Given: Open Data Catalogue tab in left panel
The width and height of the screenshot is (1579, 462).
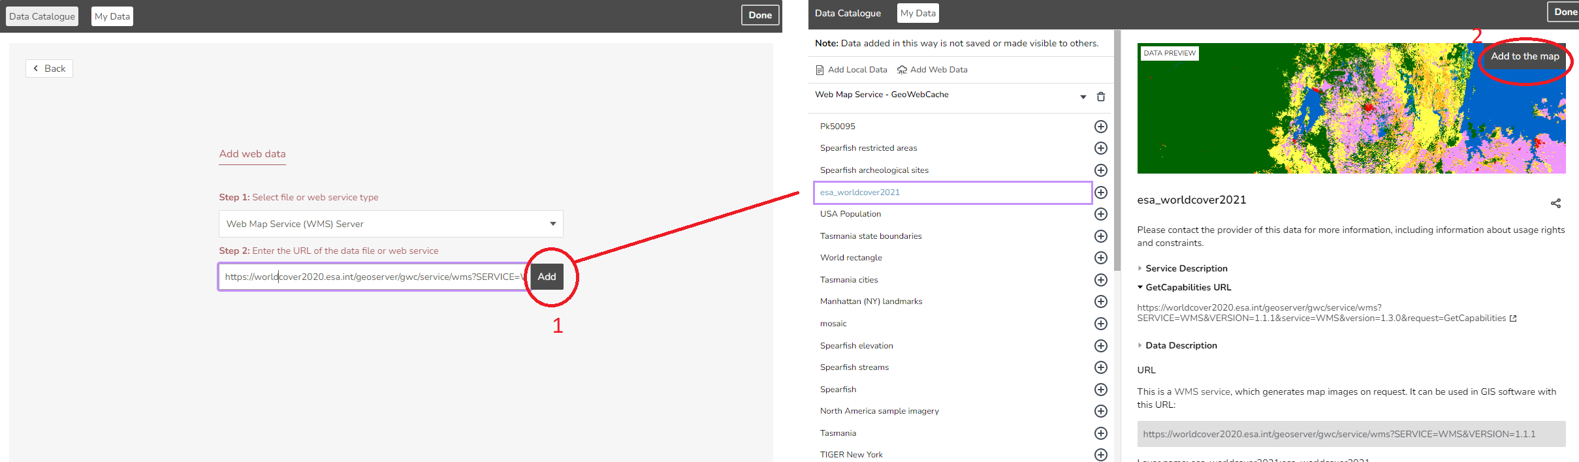Looking at the screenshot, I should (42, 16).
